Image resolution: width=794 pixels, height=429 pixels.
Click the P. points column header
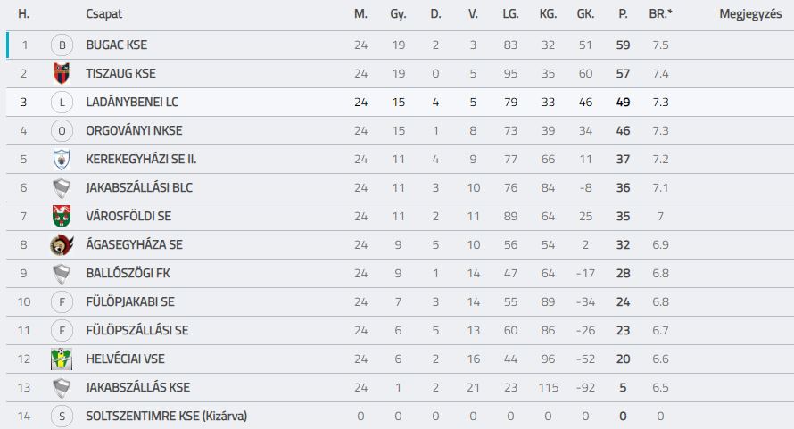[x=623, y=14]
